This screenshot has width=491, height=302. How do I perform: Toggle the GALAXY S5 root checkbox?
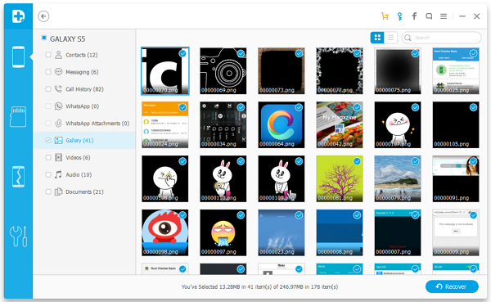pos(44,38)
